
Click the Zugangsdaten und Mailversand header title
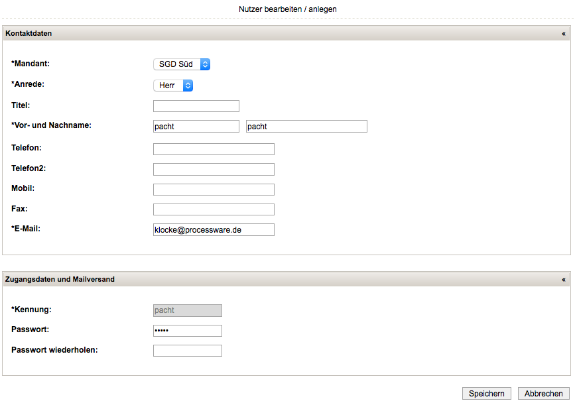(x=60, y=280)
